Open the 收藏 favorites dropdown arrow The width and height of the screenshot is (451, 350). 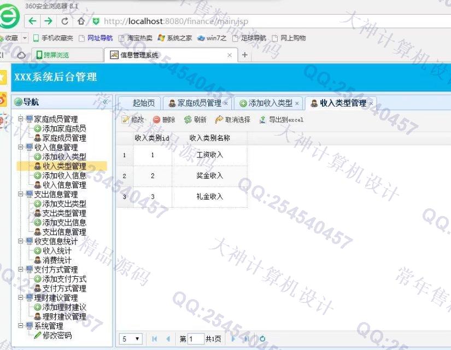click(25, 38)
